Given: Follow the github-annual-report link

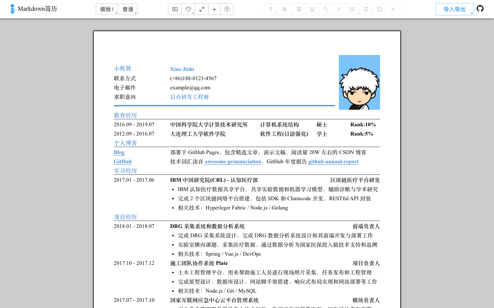Looking at the screenshot, I should (333, 162).
